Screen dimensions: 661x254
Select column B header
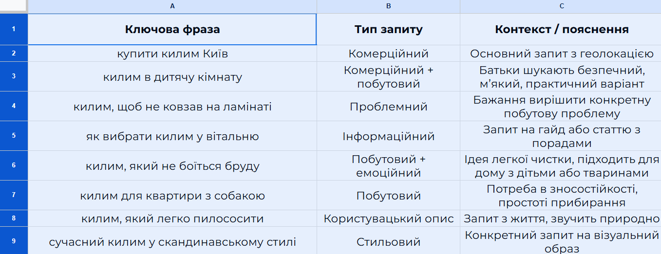pos(388,6)
